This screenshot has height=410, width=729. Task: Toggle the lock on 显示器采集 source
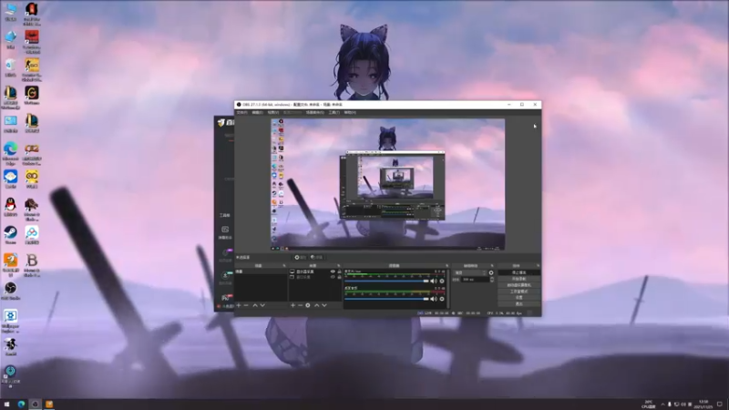339,272
